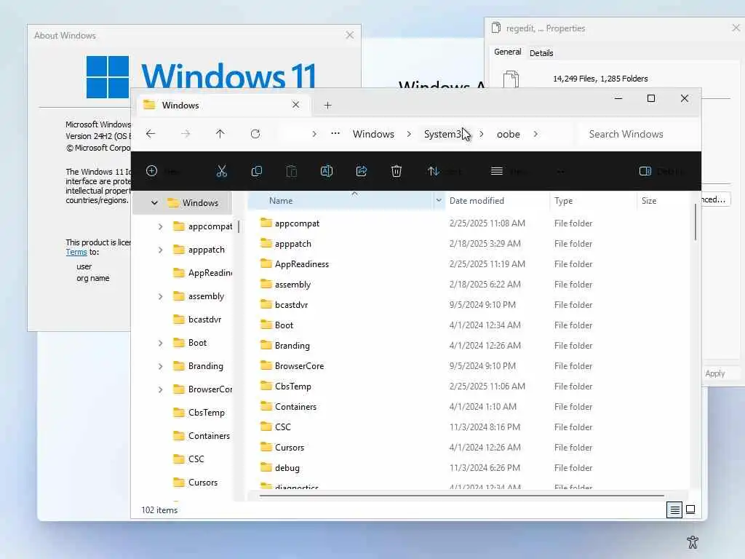Image resolution: width=745 pixels, height=559 pixels.
Task: Click the 9/5/2024 9:10 PM date for bcastdvr
Action: pos(482,305)
